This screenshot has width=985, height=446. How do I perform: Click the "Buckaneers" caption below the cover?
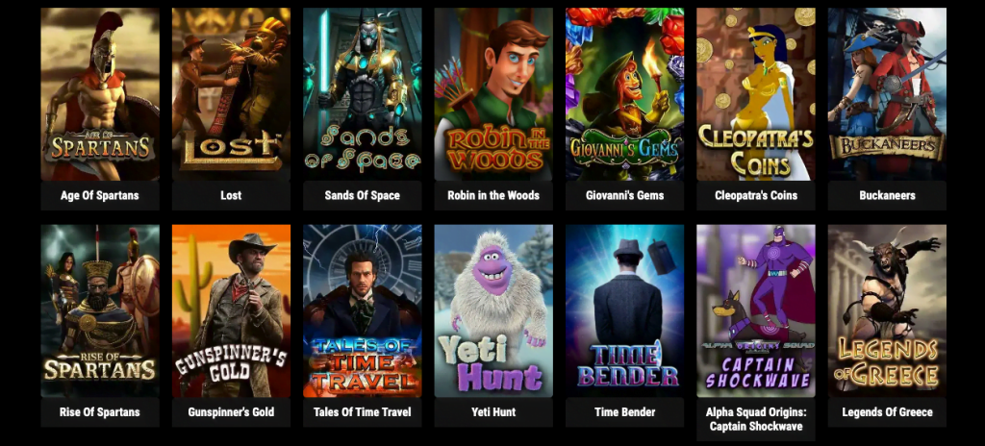pyautogui.click(x=887, y=195)
